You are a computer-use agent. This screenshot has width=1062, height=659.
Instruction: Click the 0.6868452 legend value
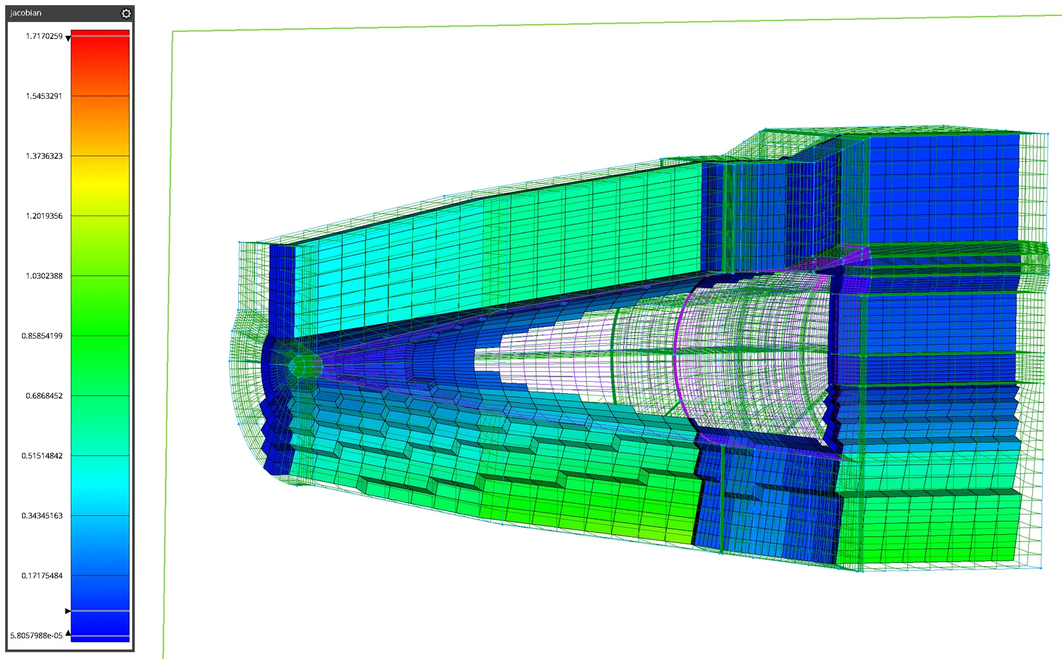pos(44,396)
